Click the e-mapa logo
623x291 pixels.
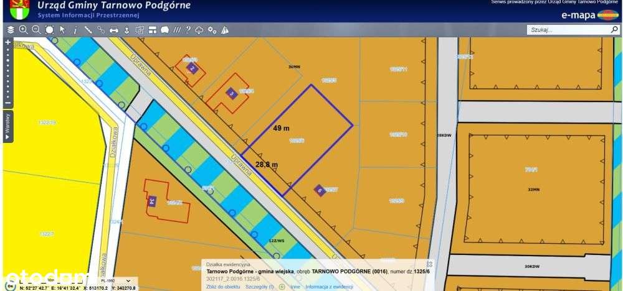[590, 15]
